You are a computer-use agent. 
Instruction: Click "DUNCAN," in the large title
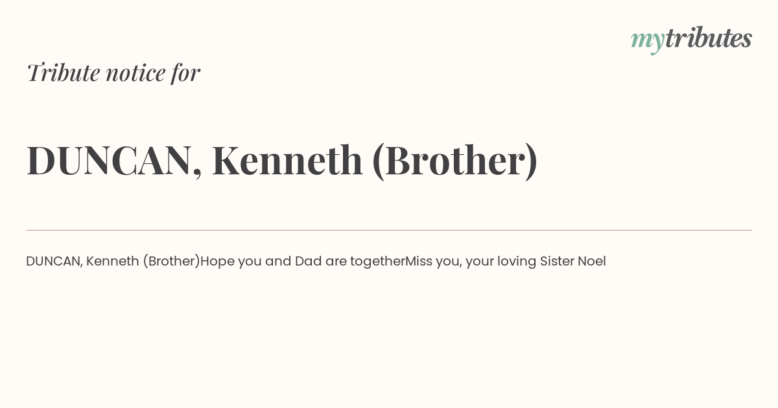coord(114,161)
